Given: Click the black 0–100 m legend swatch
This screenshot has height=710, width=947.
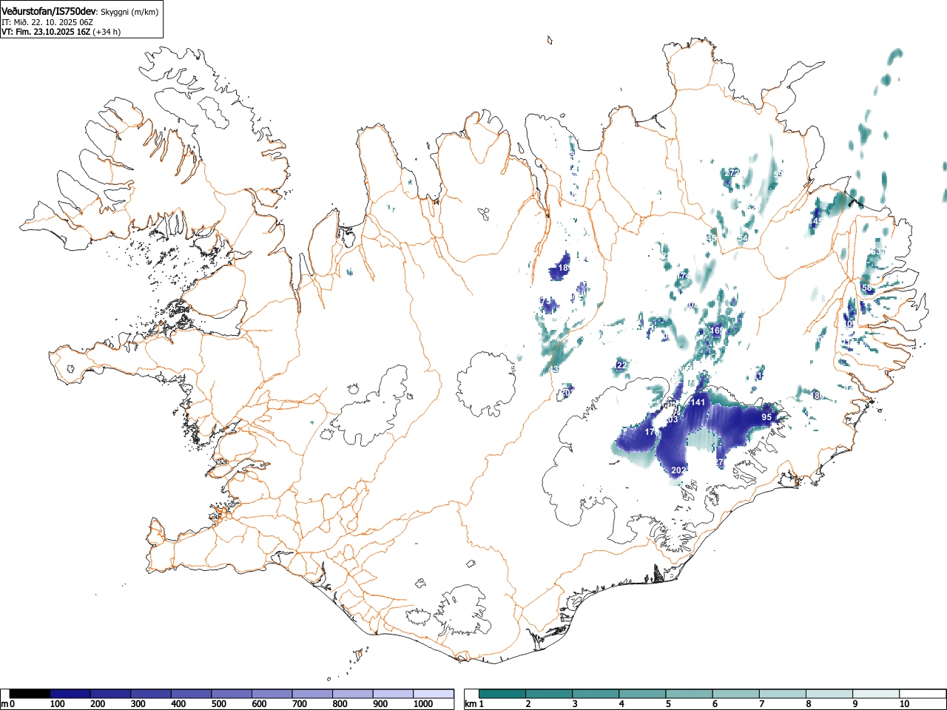Looking at the screenshot, I should tap(30, 694).
